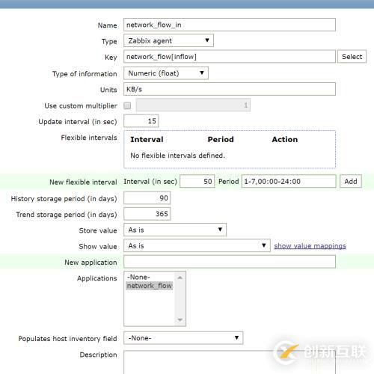This screenshot has height=374, width=374.
Task: Click the Key field with network_flow[inflow]
Action: coord(230,57)
